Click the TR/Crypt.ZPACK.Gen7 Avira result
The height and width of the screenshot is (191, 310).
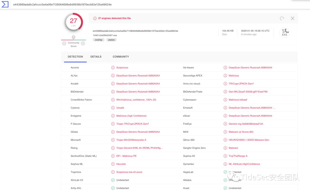pyautogui.click(x=241, y=84)
